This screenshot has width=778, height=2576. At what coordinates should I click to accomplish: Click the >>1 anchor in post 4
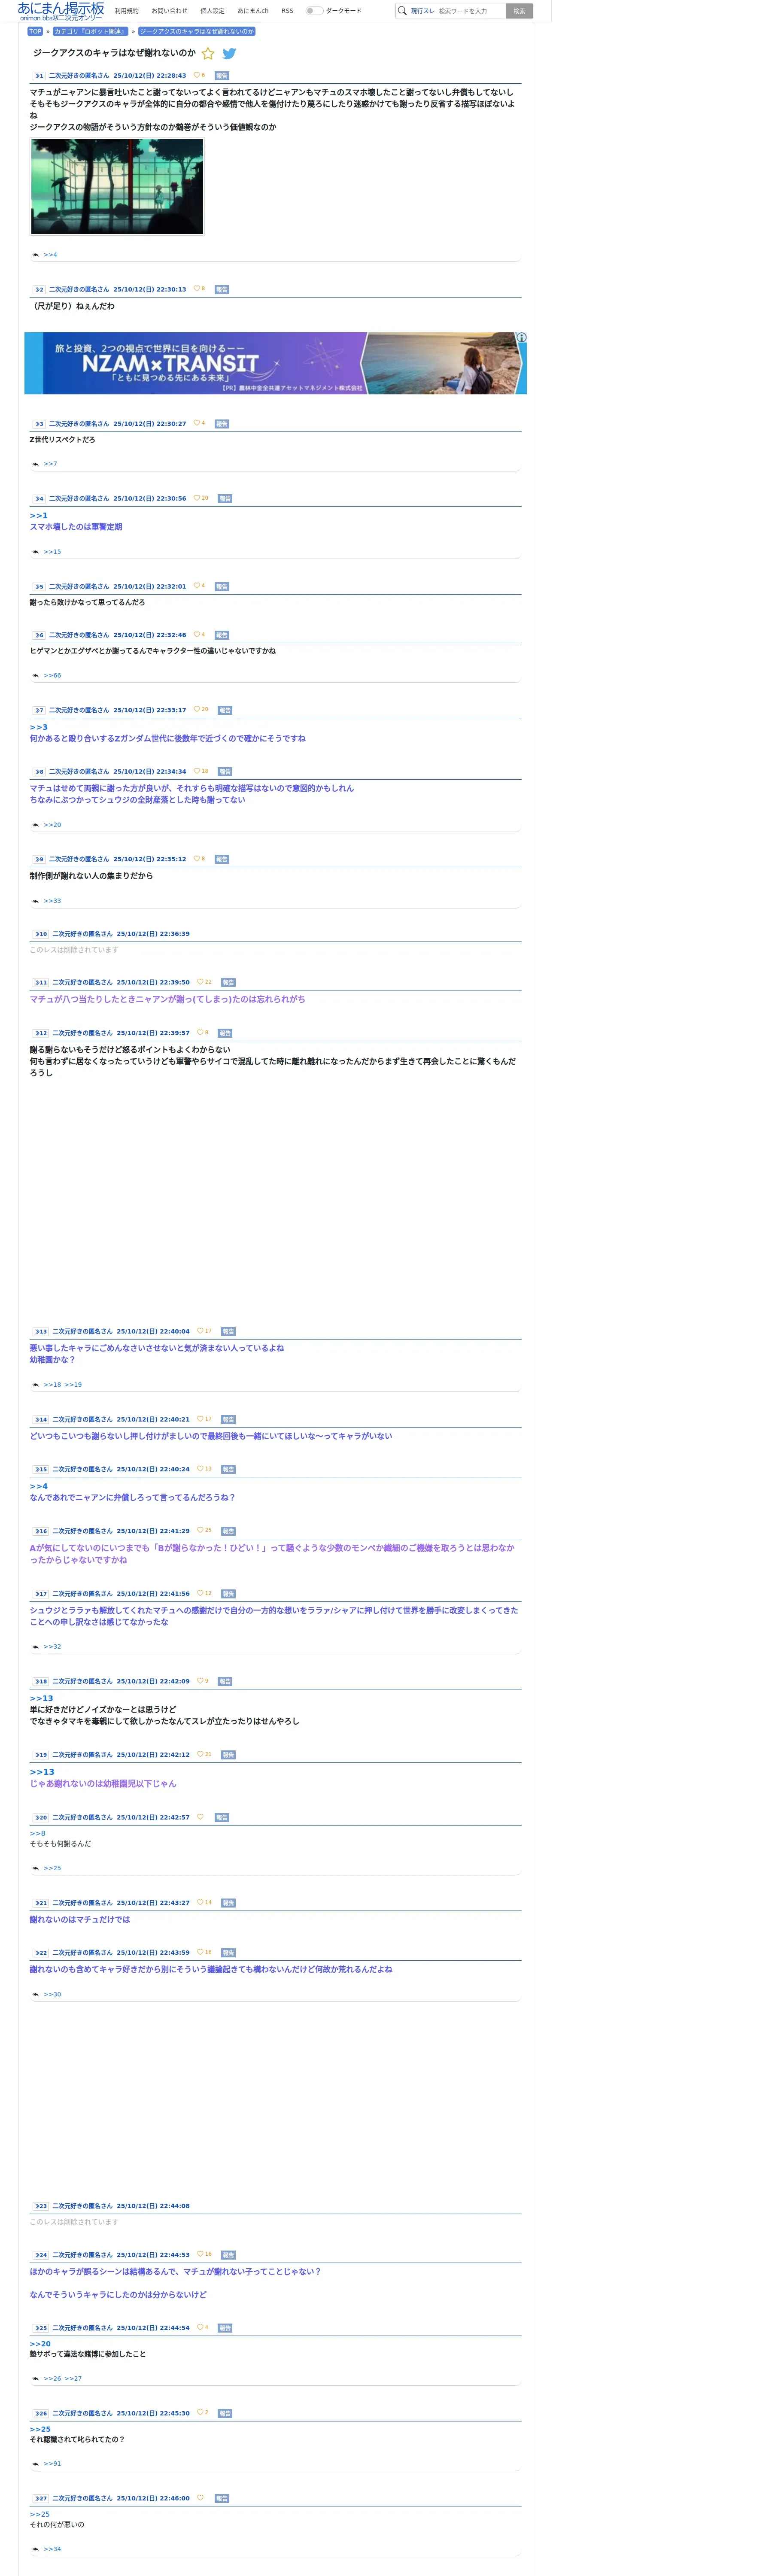(39, 516)
